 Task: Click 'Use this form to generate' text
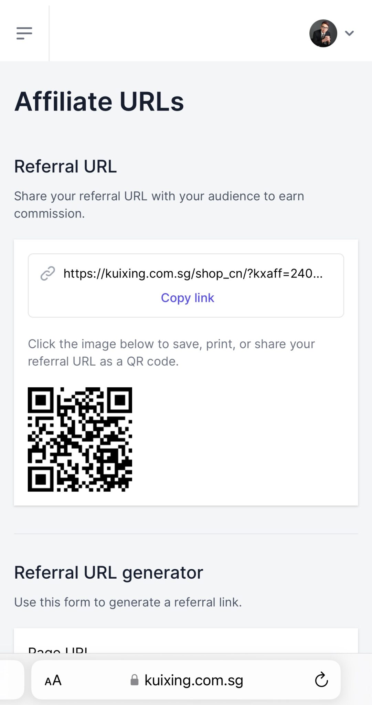pos(128,602)
